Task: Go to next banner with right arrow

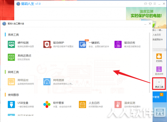Action: click(x=165, y=18)
